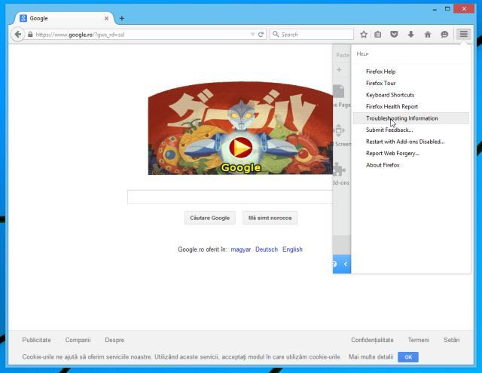Open the Downloads arrow icon

click(411, 34)
